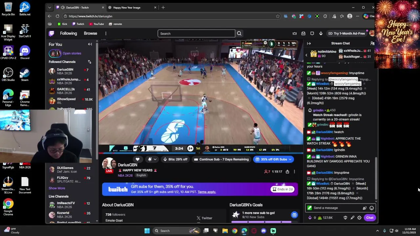Open the Browse page
420x236 pixels.
click(x=90, y=33)
